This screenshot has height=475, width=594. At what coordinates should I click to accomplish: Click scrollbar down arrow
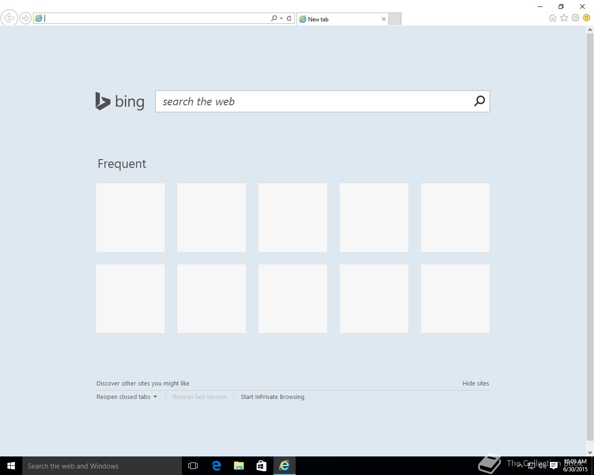[590, 452]
